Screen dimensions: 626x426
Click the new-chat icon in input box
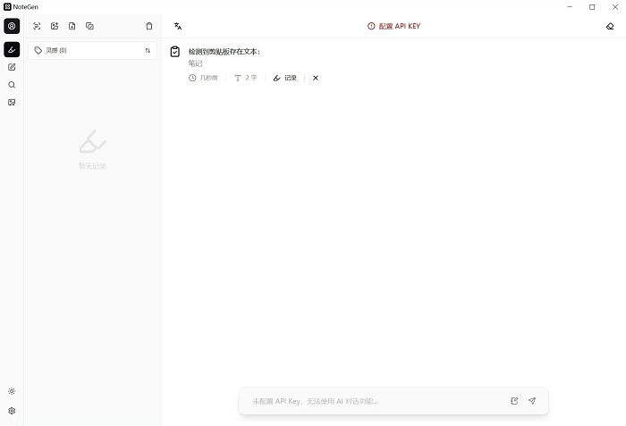pos(514,401)
